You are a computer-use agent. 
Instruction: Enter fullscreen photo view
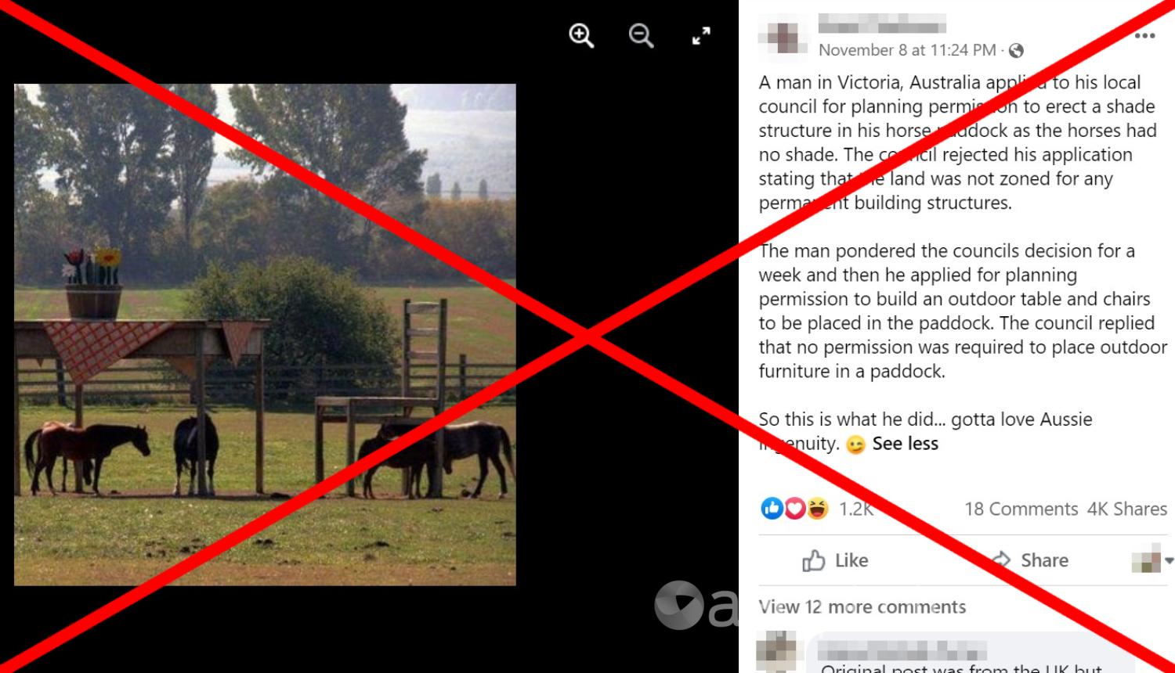(x=701, y=36)
